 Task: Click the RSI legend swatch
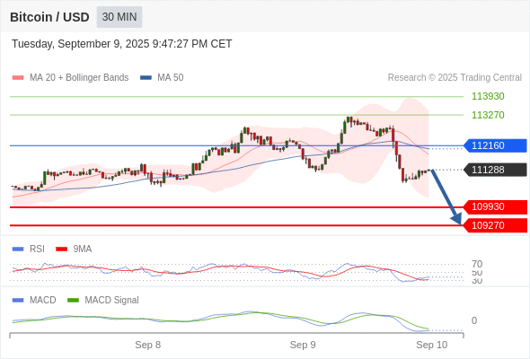tap(18, 250)
